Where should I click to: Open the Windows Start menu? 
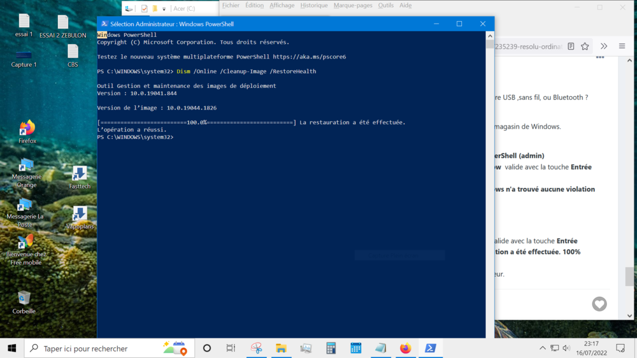(x=11, y=348)
